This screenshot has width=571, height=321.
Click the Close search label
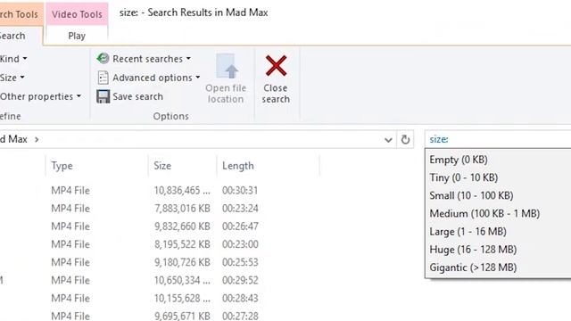point(276,94)
